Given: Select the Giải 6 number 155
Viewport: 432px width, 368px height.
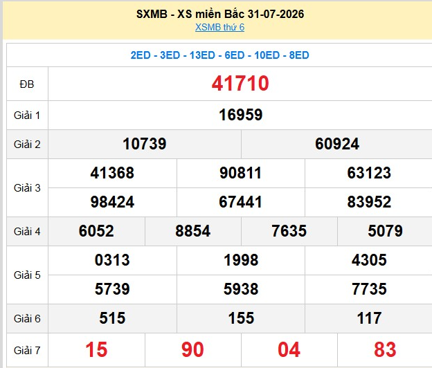Looking at the screenshot, I should point(241,318).
